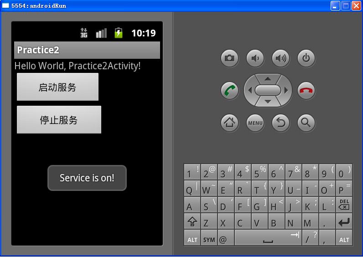Click the D-pad right arrow
The image size is (363, 257).
(x=286, y=90)
